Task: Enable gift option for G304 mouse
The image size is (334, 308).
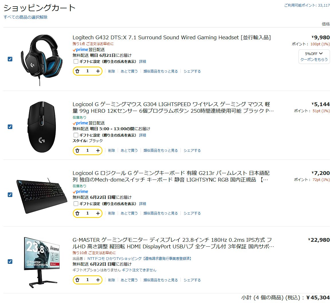Action: point(76,135)
